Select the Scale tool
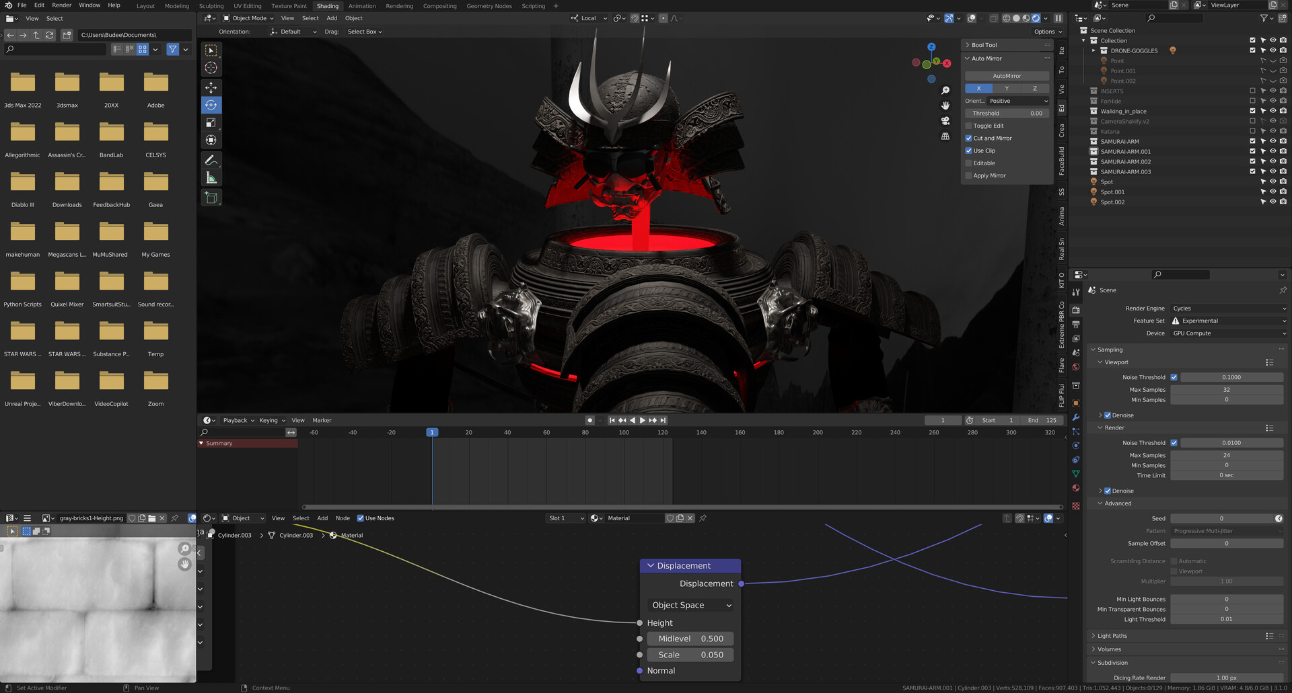This screenshot has height=693, width=1292. pyautogui.click(x=211, y=122)
